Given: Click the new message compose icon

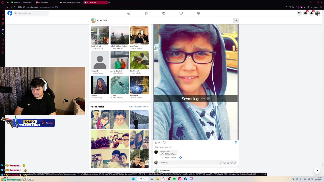Looking at the screenshot, I should (x=317, y=171).
